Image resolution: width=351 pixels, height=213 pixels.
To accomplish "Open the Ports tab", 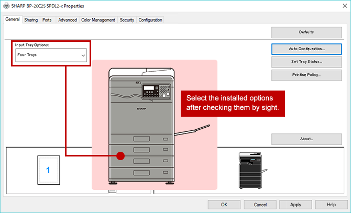I will tap(47, 20).
